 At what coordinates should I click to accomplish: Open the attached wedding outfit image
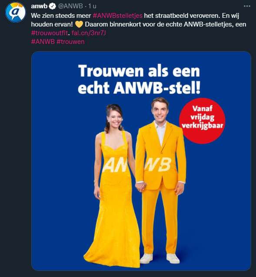[x=141, y=161]
